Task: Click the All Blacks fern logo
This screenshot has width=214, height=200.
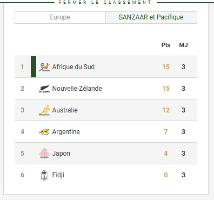Action: (x=44, y=89)
